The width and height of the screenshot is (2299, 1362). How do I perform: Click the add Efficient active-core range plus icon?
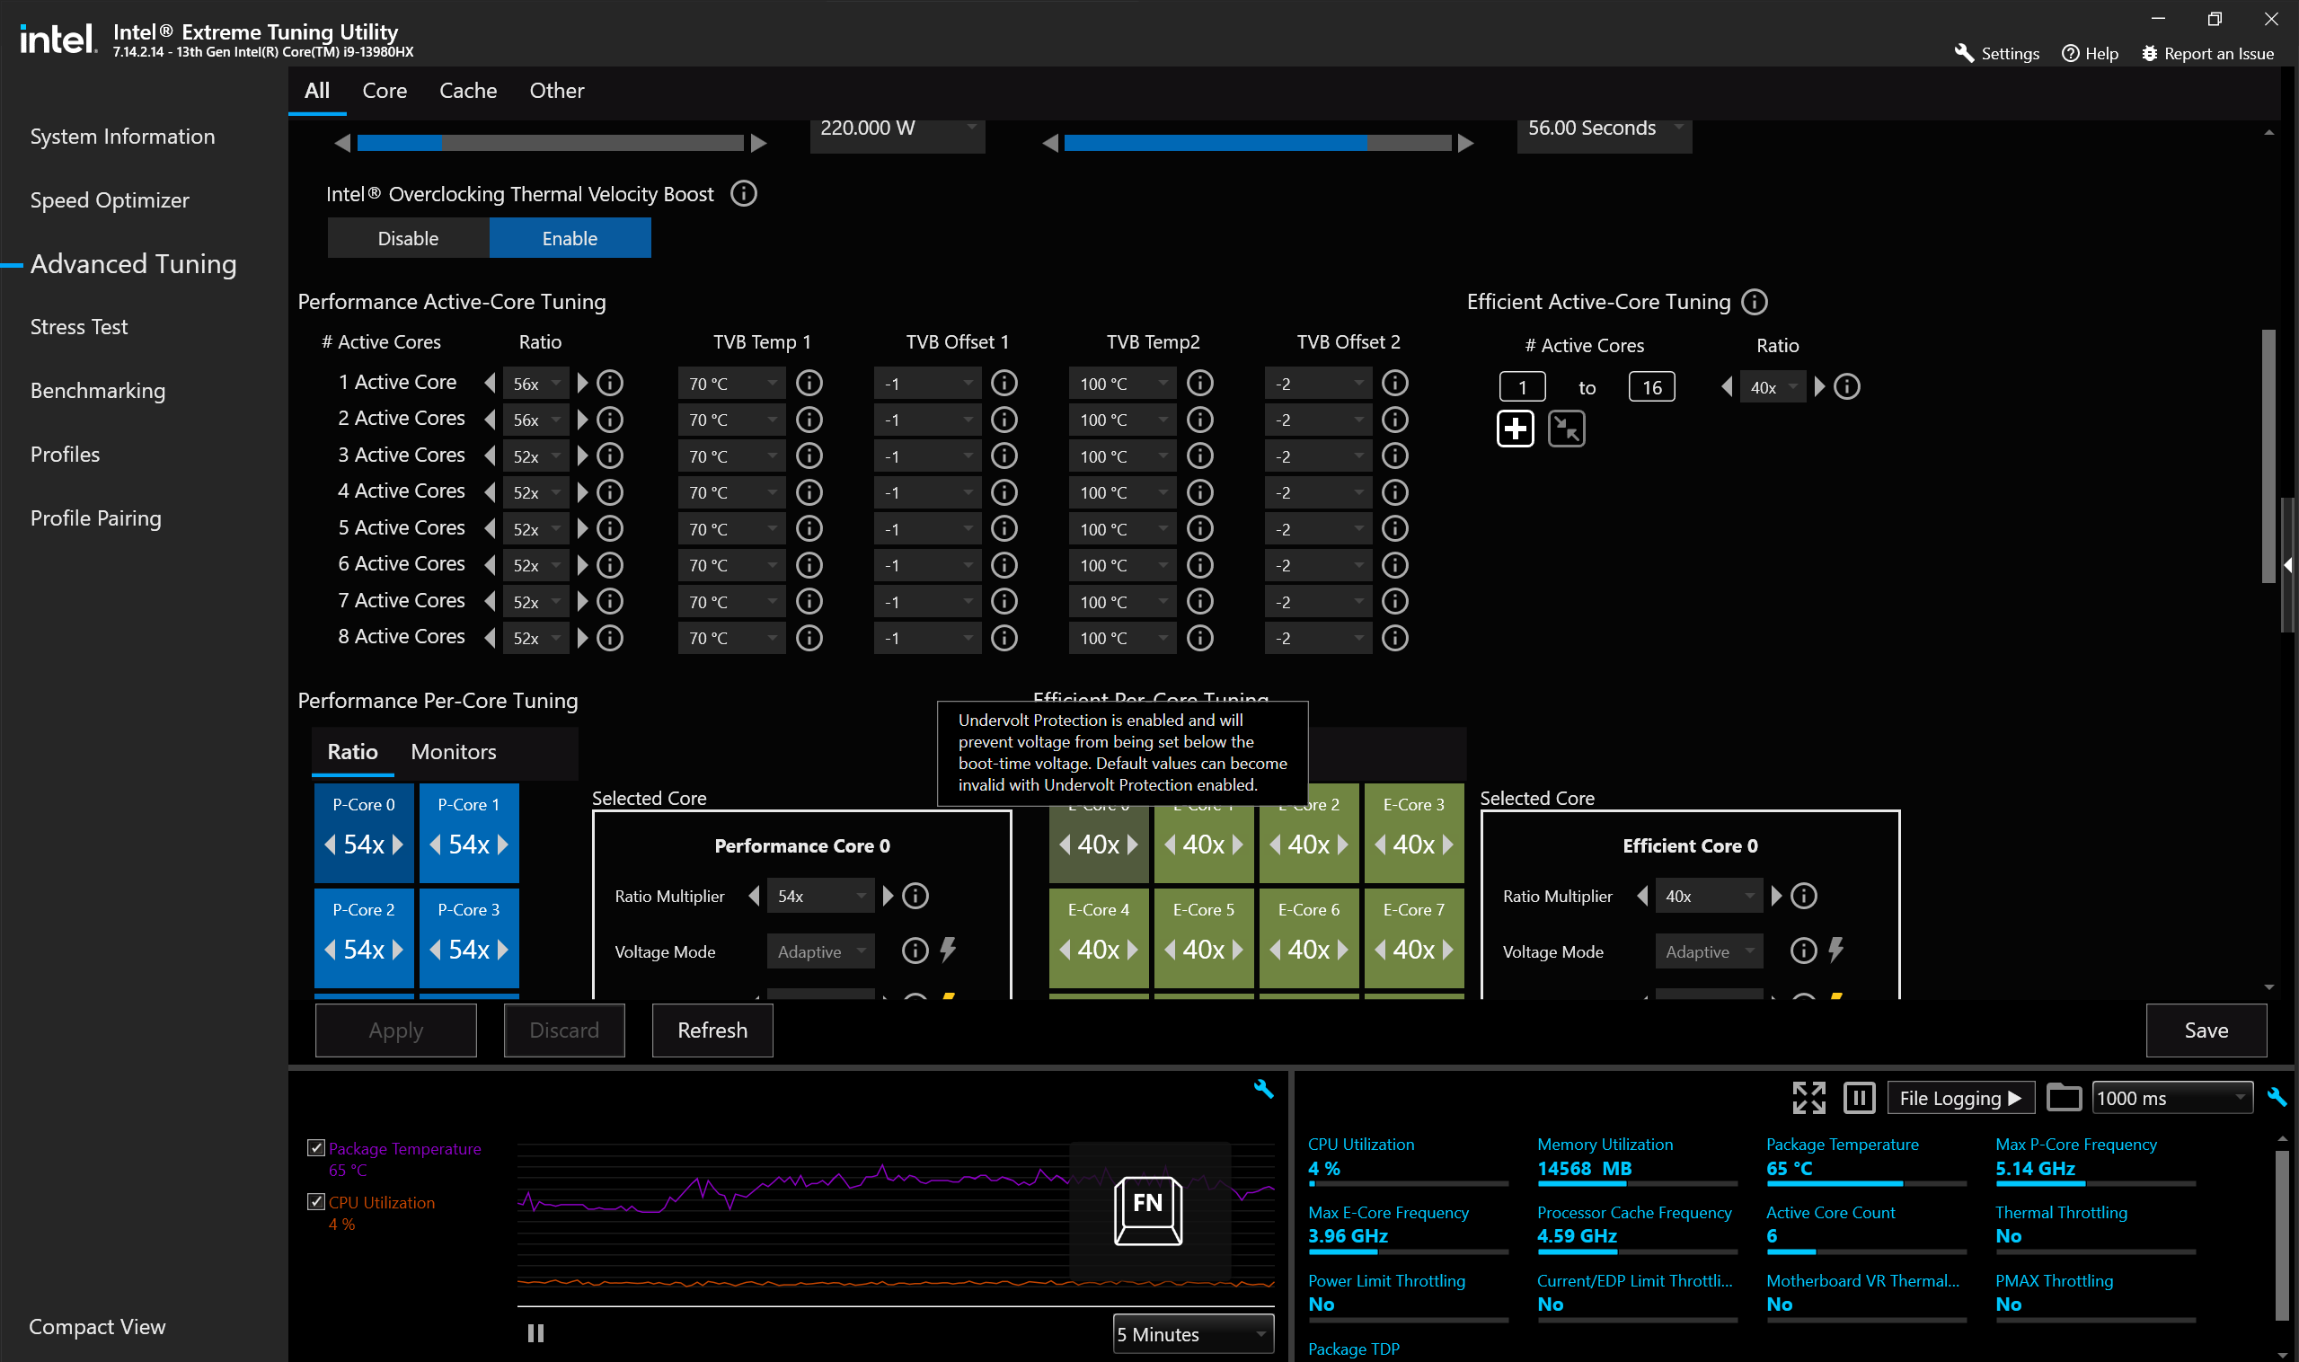1515,429
